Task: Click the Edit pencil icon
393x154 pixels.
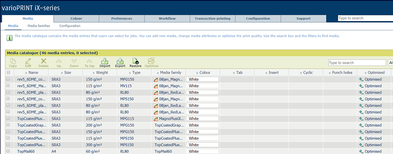Action: [x=28, y=61]
